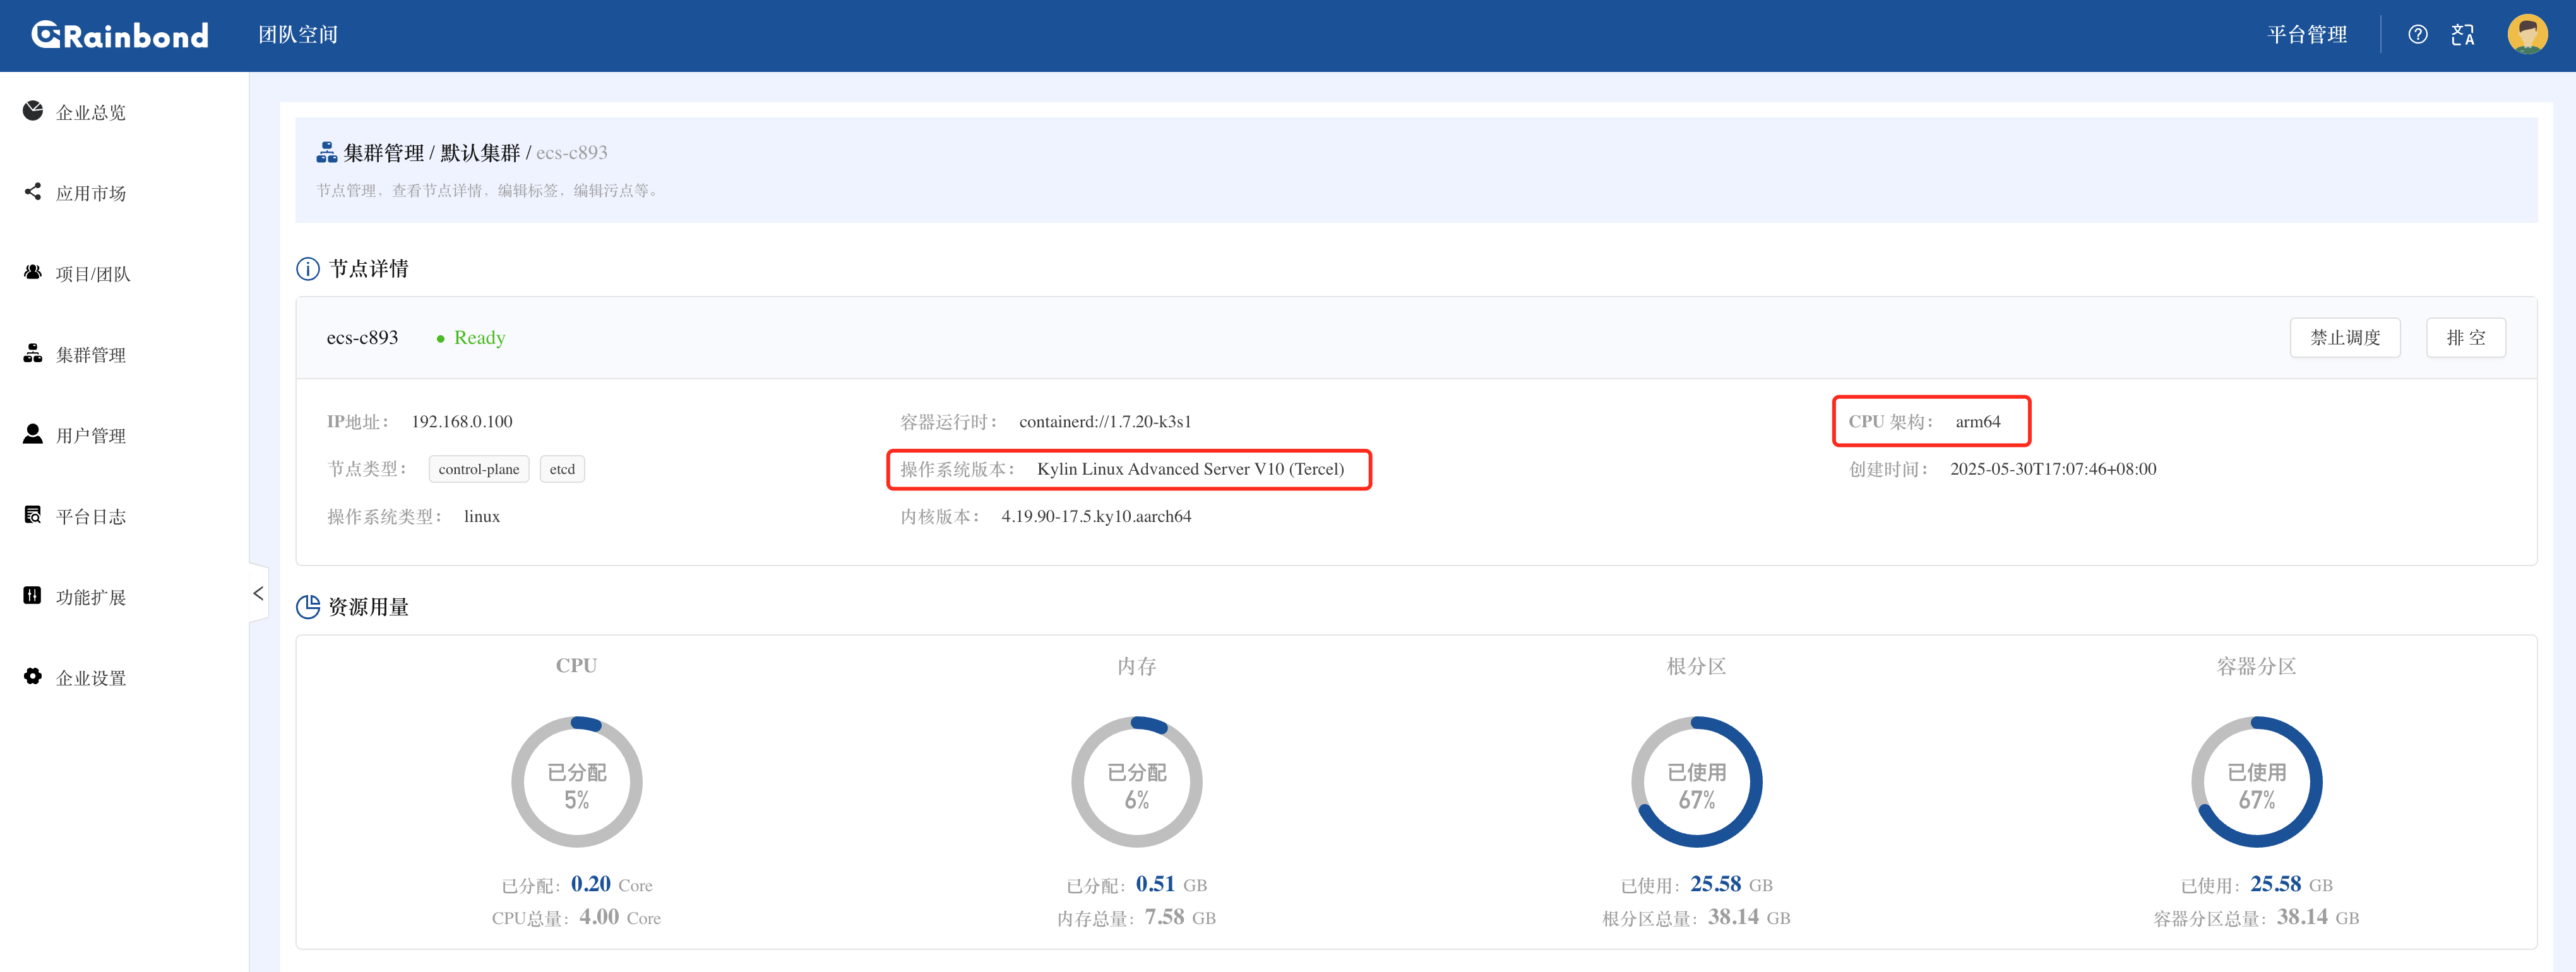Viewport: 2576px width, 972px height.
Task: Open user management person icon
Action: coord(33,434)
